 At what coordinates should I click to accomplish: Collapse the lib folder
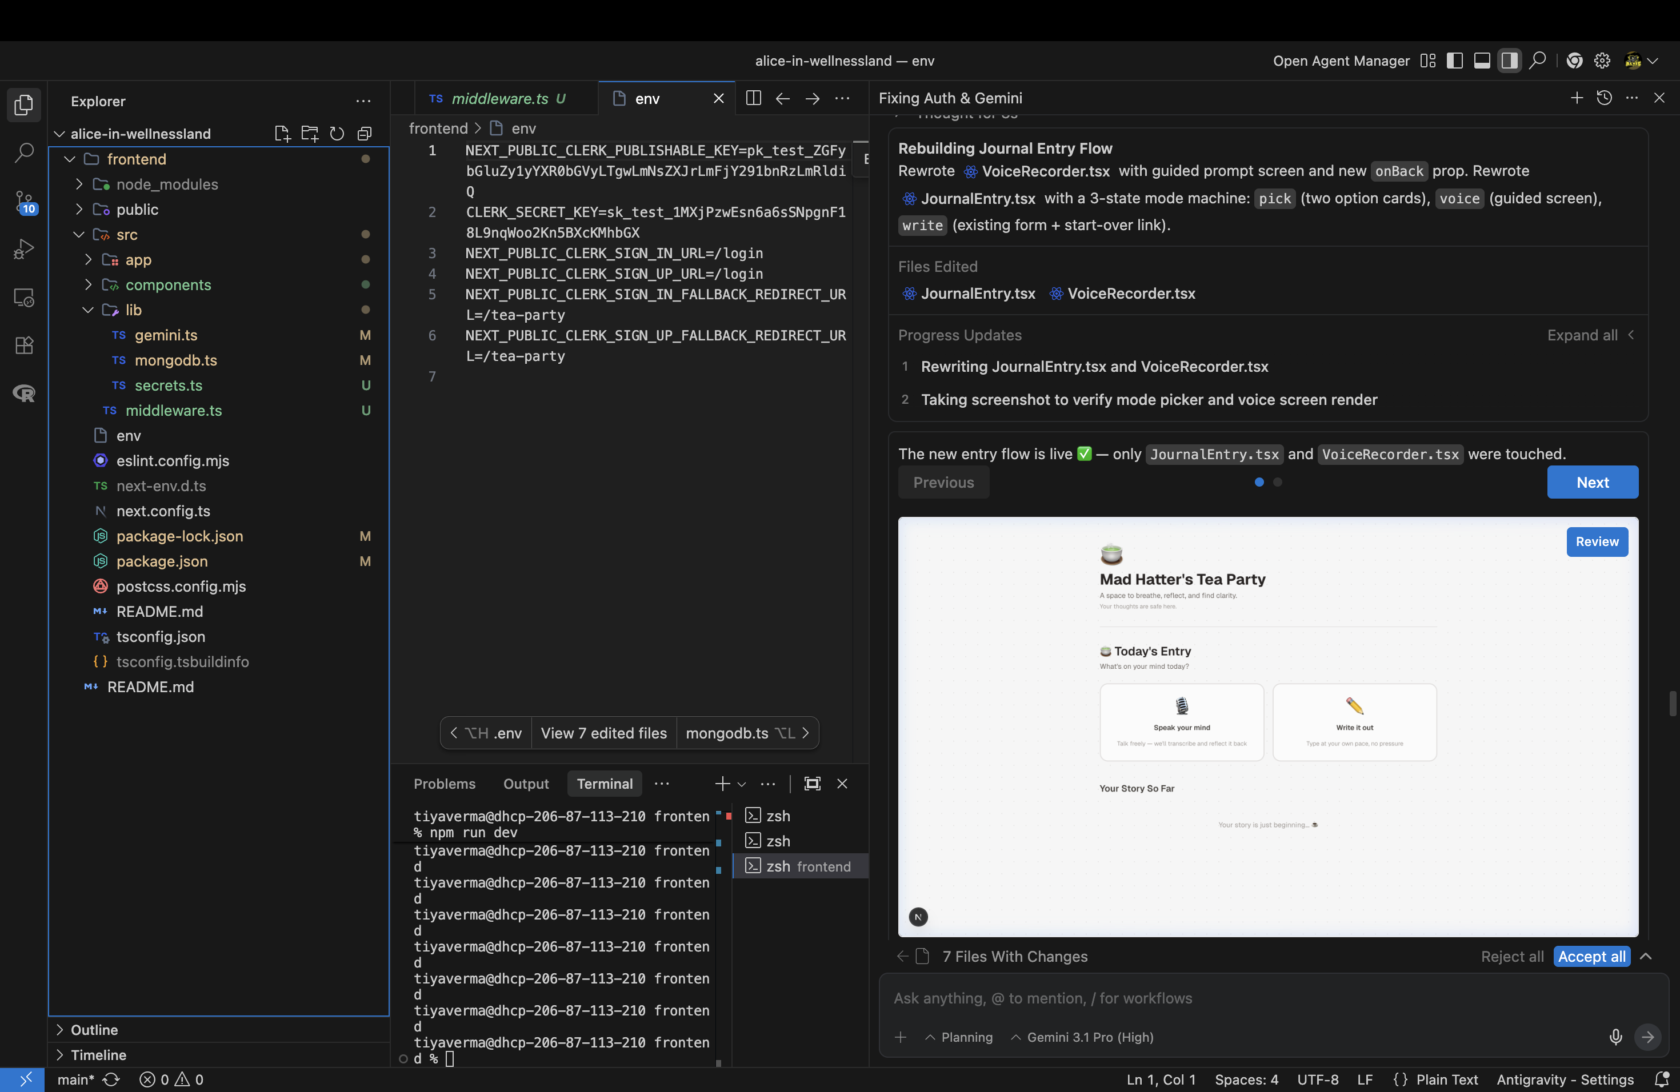tap(87, 310)
